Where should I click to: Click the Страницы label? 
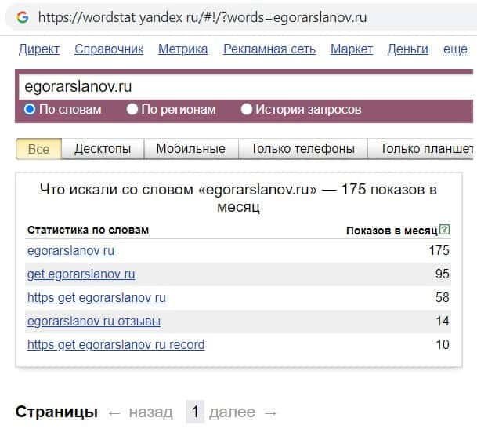click(57, 412)
